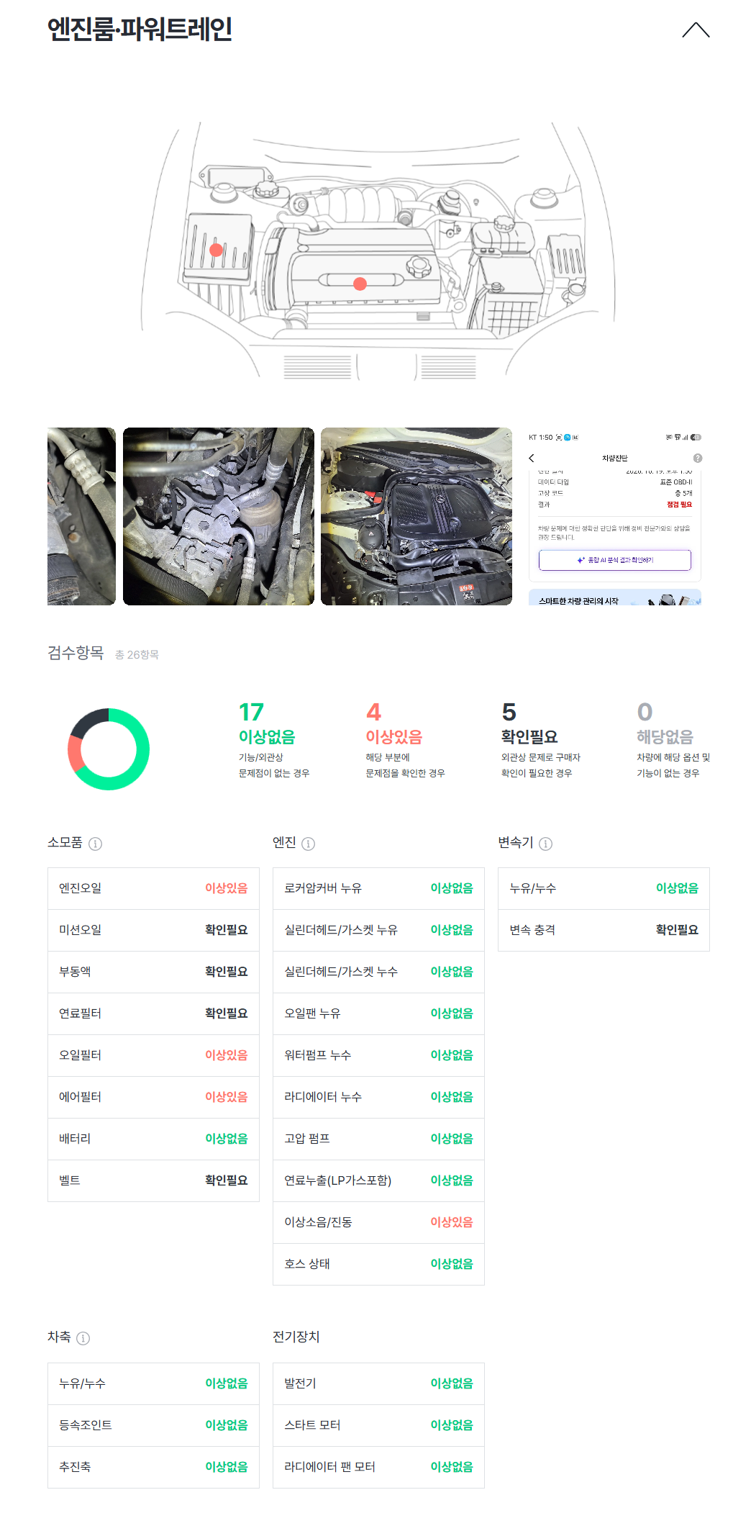Viewport: 751px width, 1531px height.
Task: Click the 배터리 row
Action: (153, 1139)
